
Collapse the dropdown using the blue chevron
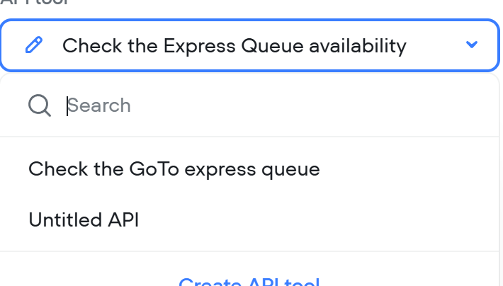click(x=472, y=45)
